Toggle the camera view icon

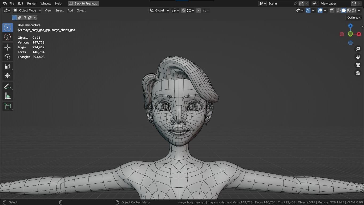click(x=358, y=65)
